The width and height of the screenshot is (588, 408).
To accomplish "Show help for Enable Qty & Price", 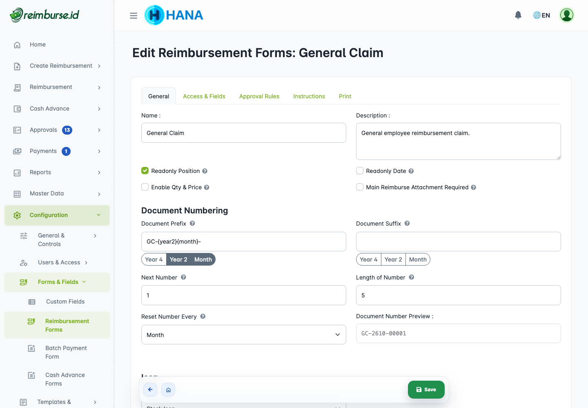I will pos(207,187).
